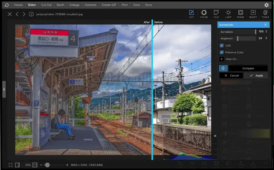Click the Brightness slider track
Image resolution: width=274 pixels, height=170 pixels.
click(246, 38)
